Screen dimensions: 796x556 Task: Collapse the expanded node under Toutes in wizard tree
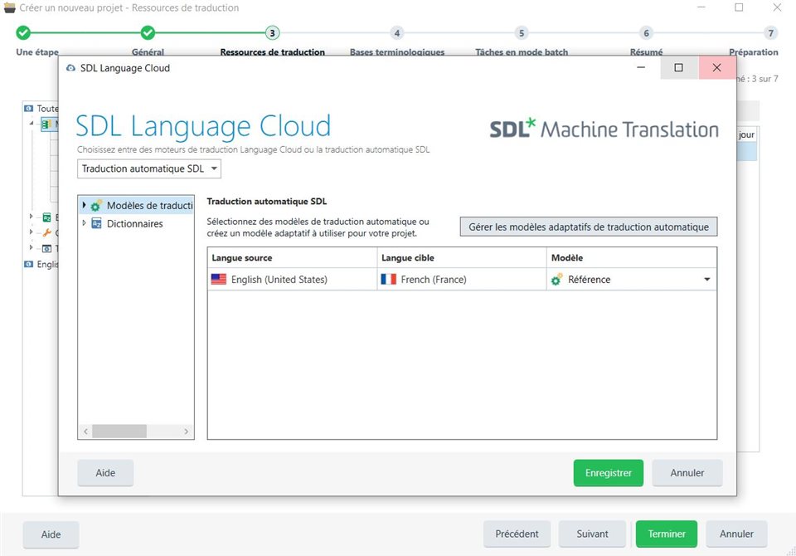(32, 123)
